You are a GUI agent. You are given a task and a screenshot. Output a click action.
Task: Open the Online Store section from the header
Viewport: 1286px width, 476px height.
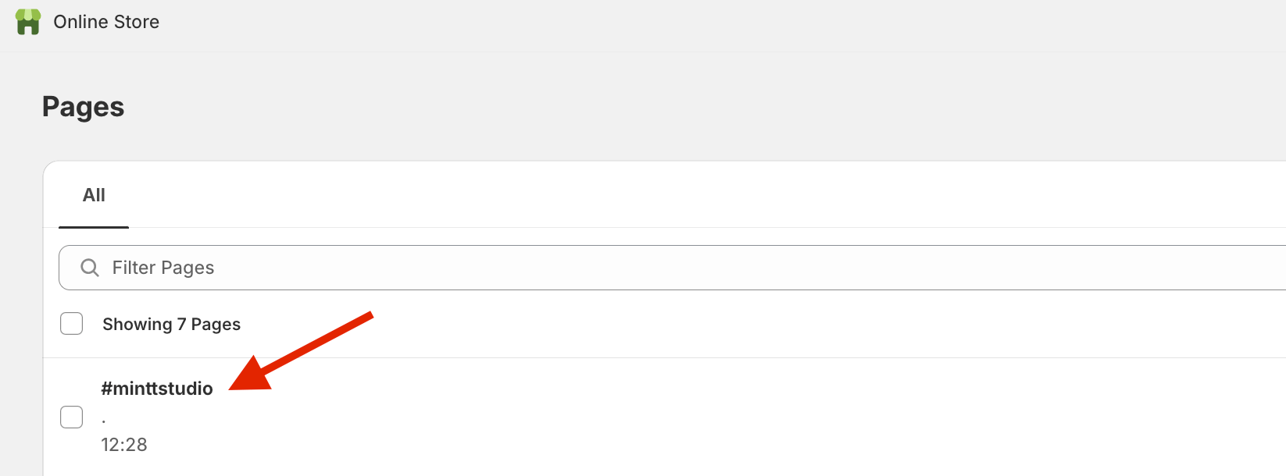click(x=105, y=21)
